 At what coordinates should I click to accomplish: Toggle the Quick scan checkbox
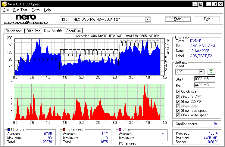tap(178, 91)
